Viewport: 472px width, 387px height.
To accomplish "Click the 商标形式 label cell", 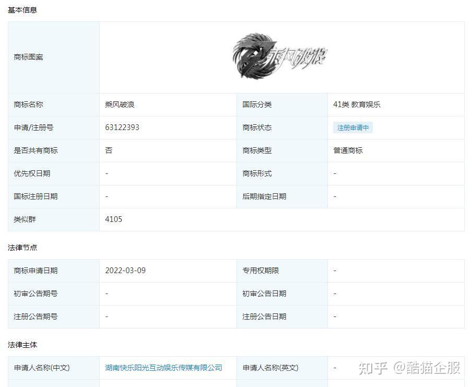I will tap(282, 173).
